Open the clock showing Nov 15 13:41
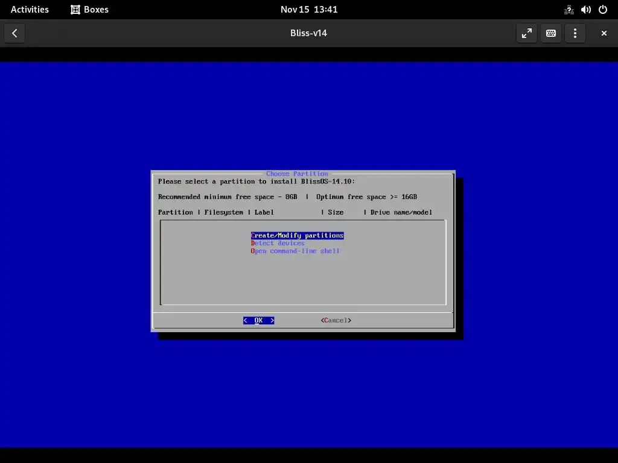This screenshot has height=463, width=618. tap(309, 10)
